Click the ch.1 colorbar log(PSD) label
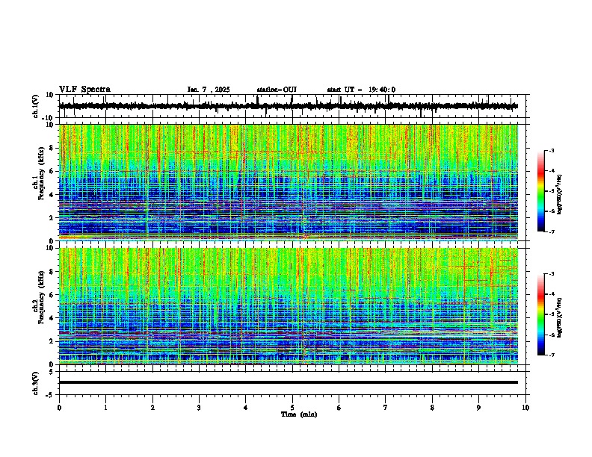 click(x=560, y=194)
